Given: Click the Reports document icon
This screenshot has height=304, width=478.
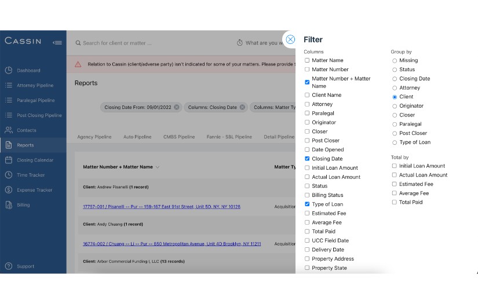Looking at the screenshot, I should 9,145.
